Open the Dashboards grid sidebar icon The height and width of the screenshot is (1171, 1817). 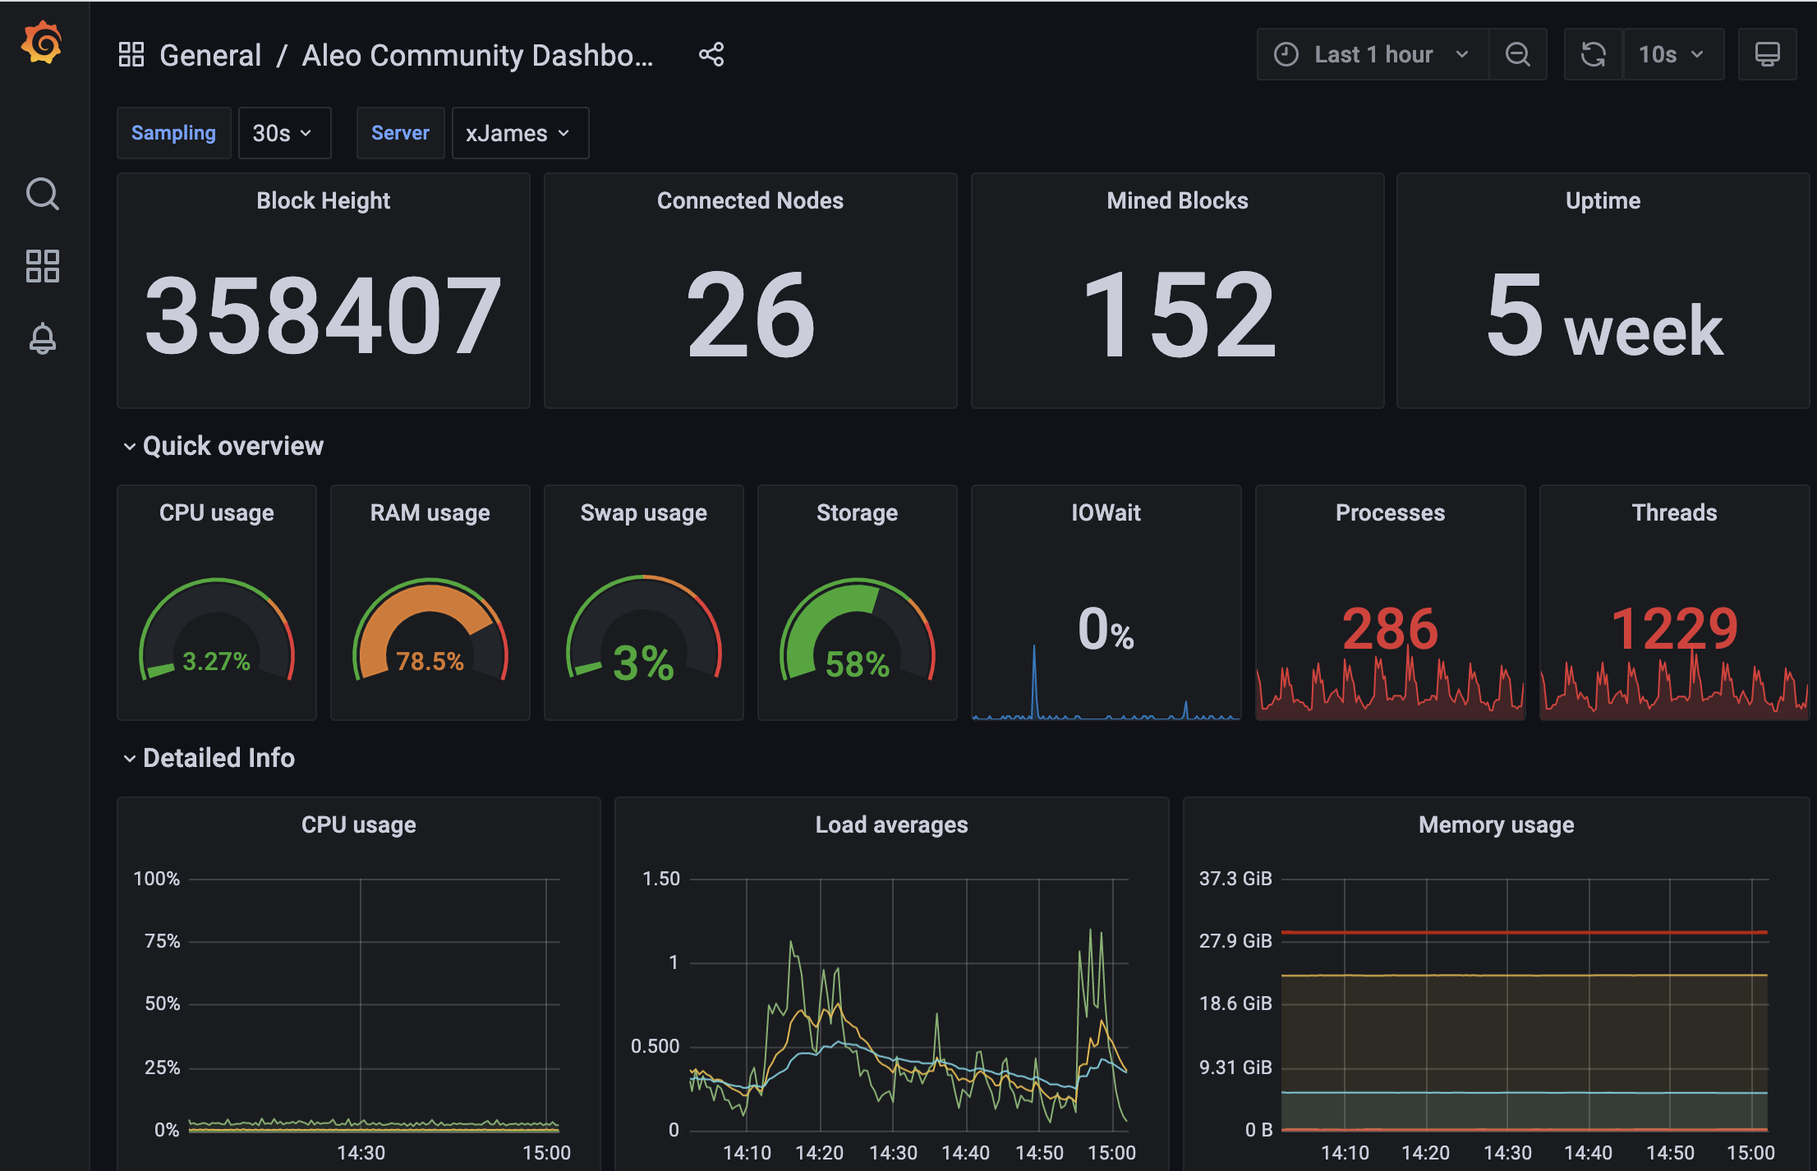click(x=42, y=266)
